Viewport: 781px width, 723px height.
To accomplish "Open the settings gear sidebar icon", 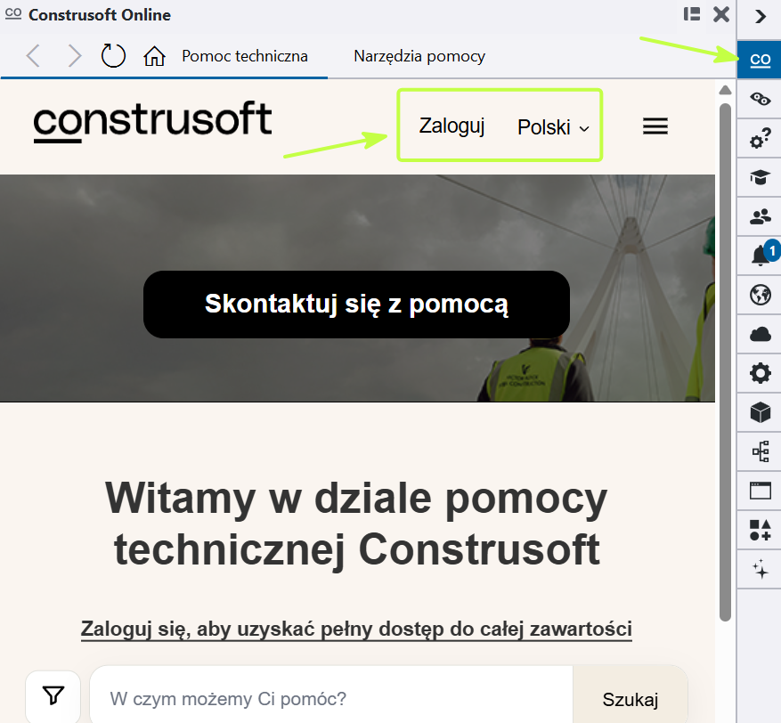I will tap(760, 373).
